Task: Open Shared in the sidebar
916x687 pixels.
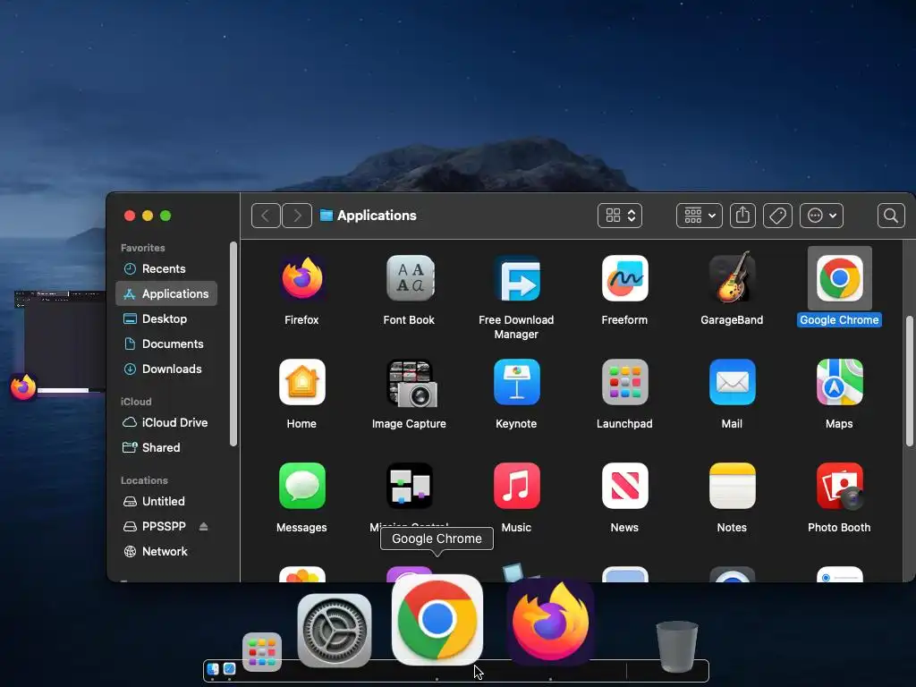Action: tap(166, 447)
